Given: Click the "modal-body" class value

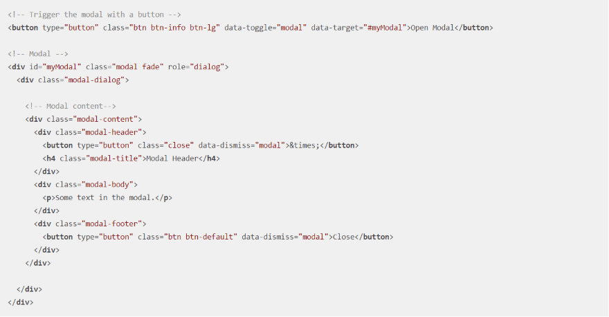Looking at the screenshot, I should pos(109,185).
